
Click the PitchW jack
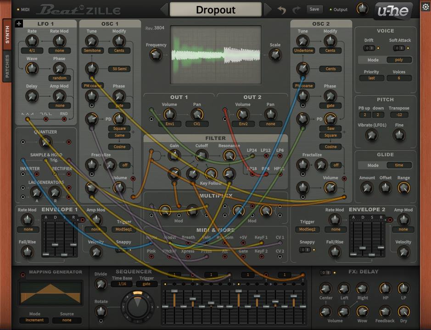click(169, 257)
